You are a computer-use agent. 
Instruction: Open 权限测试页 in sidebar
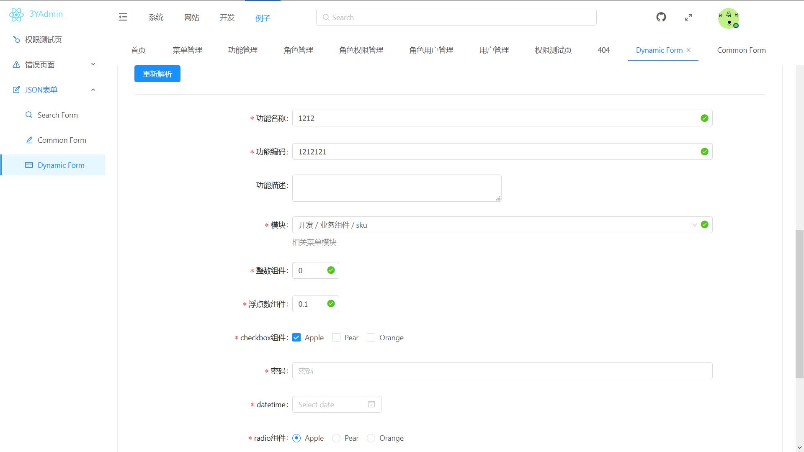coord(43,40)
